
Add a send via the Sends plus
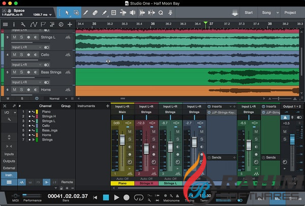click(x=234, y=157)
